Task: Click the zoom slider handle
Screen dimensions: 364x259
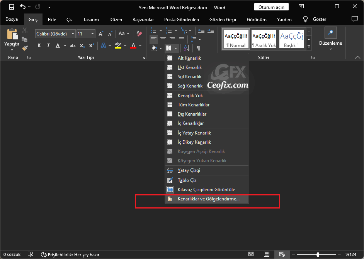Action: click(318, 255)
